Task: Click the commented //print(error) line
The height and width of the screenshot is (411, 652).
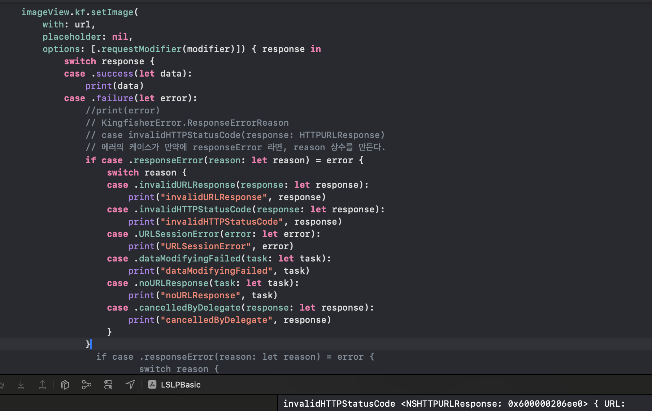Action: pos(123,111)
